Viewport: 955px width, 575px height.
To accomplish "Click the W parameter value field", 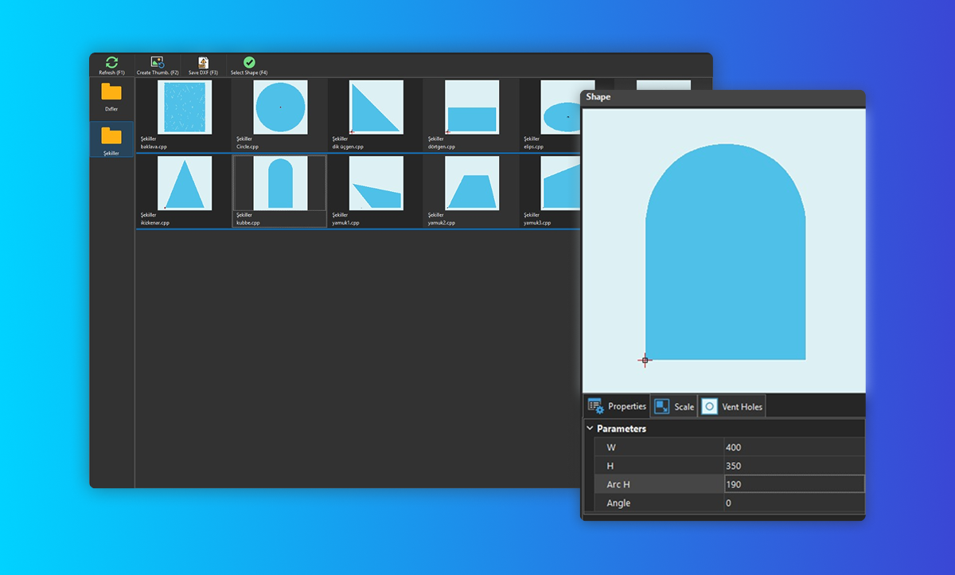I will coord(793,448).
